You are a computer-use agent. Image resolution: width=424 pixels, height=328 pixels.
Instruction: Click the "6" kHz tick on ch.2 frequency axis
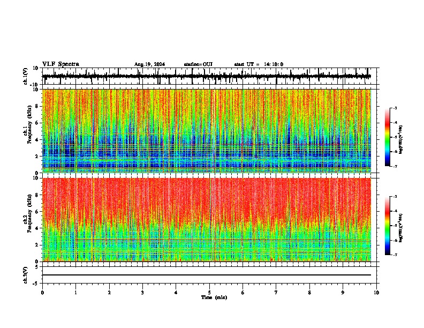point(37,211)
